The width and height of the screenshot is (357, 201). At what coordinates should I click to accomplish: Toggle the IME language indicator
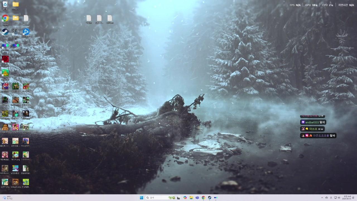331,198
